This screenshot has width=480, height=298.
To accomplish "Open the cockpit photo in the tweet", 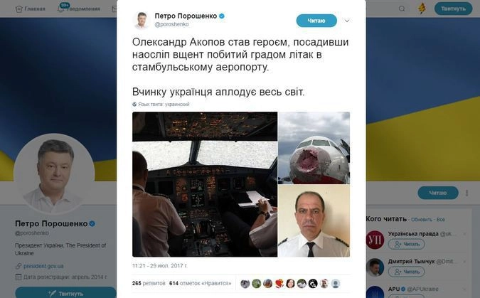I will tap(205, 184).
